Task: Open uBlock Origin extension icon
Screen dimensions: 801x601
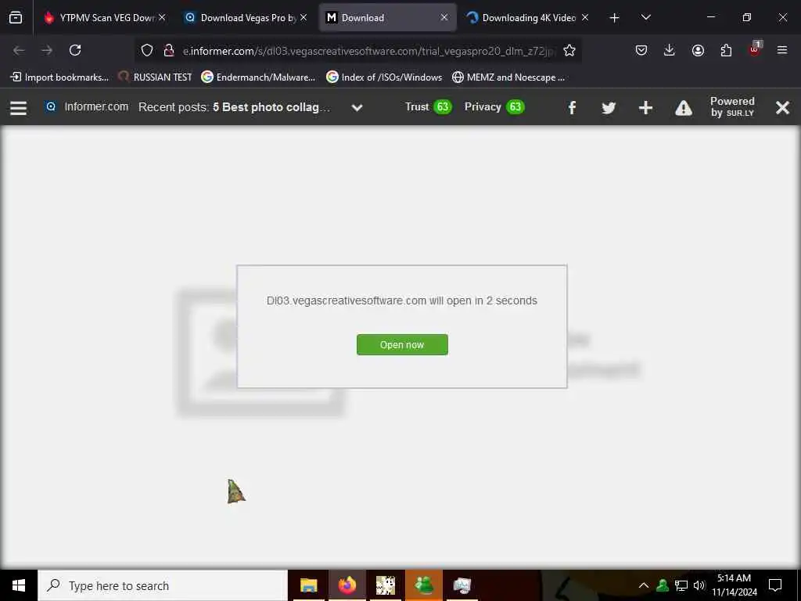Action: point(755,49)
